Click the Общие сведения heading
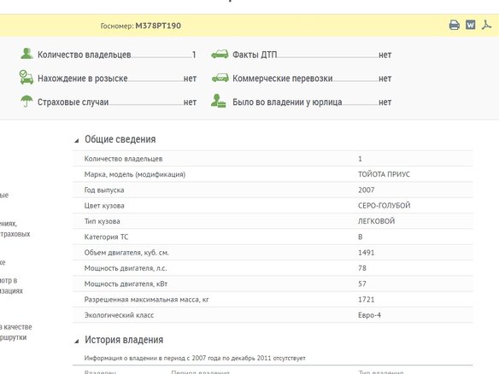 click(120, 139)
